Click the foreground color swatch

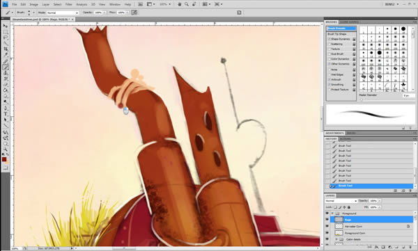(4, 159)
